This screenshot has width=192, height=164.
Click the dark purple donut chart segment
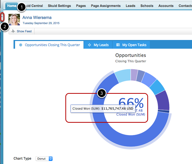[x=162, y=100]
